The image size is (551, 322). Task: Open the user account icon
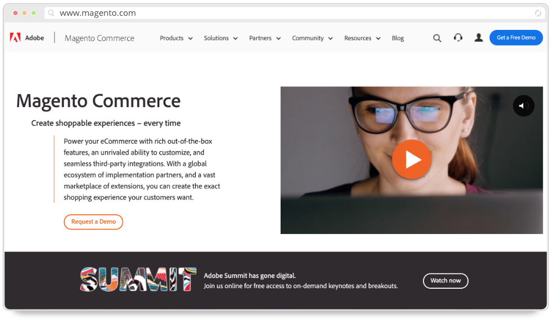coord(479,38)
